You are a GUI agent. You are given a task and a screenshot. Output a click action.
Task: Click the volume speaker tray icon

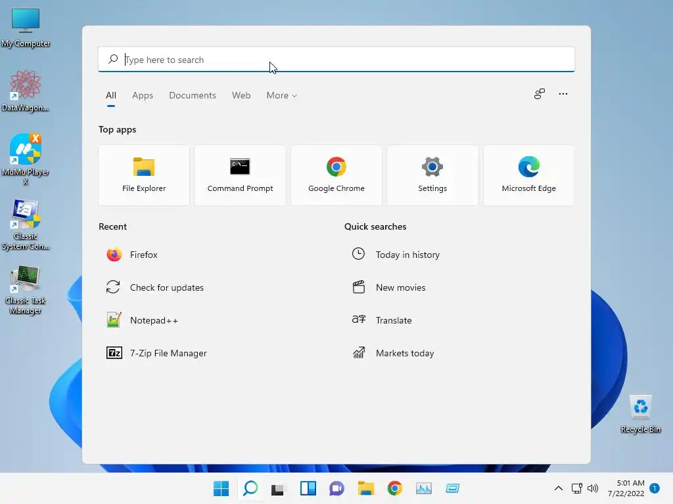click(x=593, y=488)
